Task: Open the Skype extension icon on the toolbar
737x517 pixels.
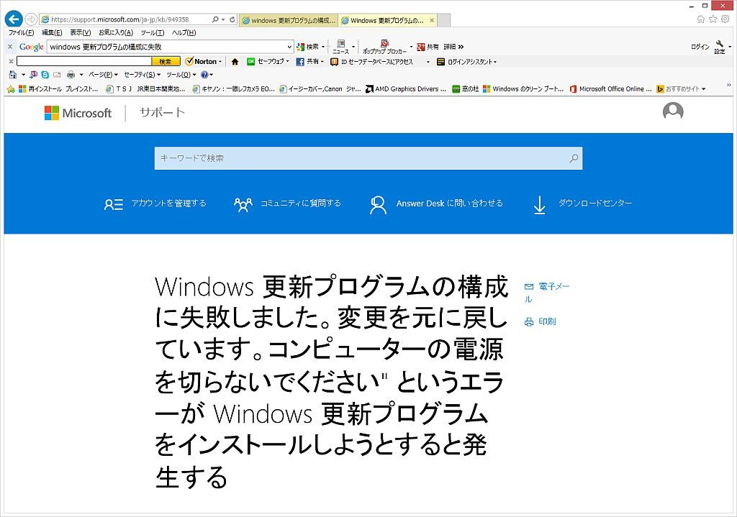Action: click(x=44, y=76)
